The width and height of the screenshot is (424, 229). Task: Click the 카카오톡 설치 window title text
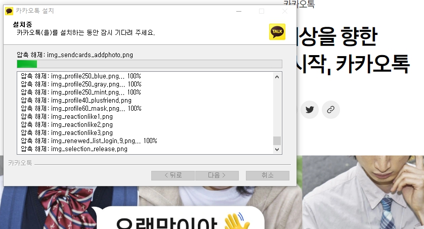coord(35,11)
